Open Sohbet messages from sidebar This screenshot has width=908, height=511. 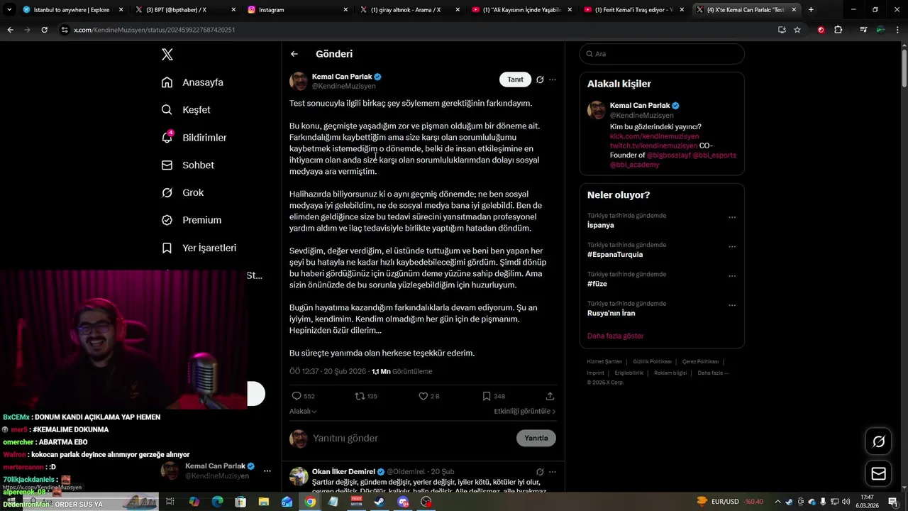pos(187,165)
